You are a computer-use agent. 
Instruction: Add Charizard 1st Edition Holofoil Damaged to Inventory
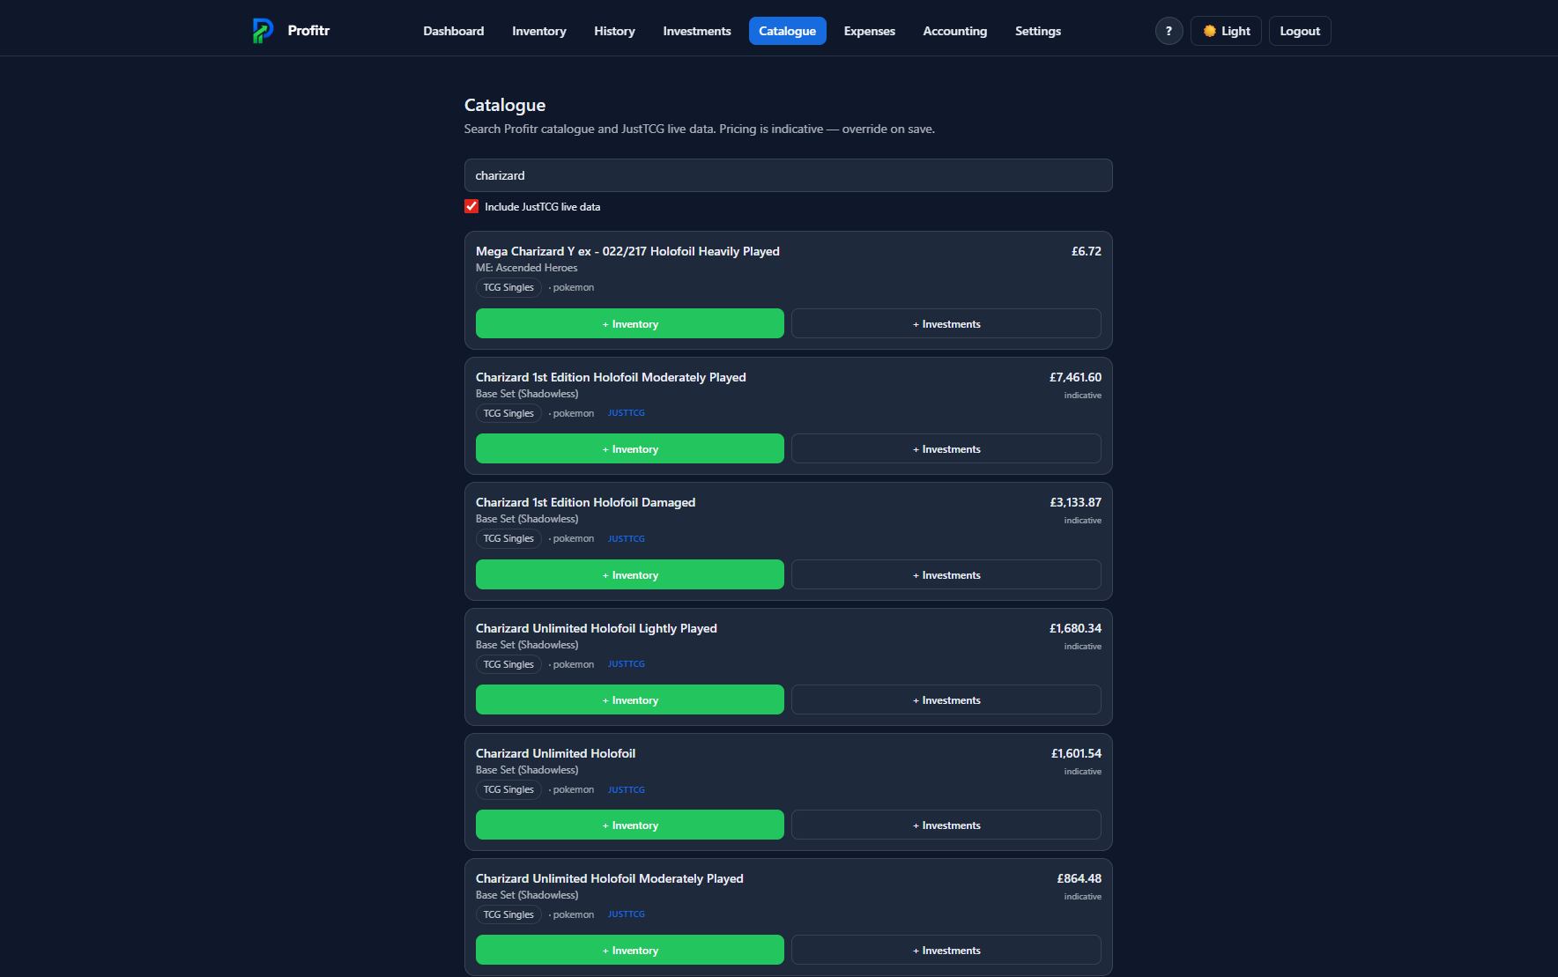click(630, 574)
